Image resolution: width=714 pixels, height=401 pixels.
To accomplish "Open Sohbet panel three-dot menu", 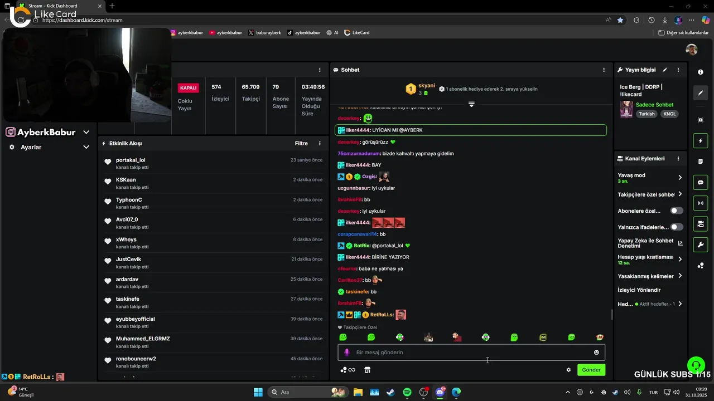I will pos(604,70).
